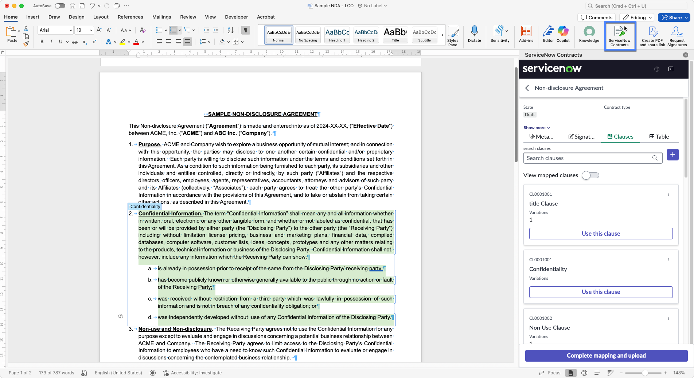Apply italic formatting
Image resolution: width=694 pixels, height=378 pixels.
coord(51,42)
